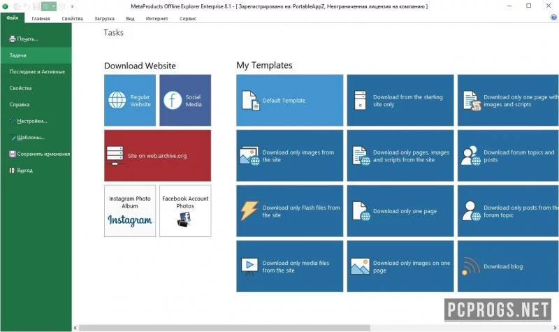
Task: Open Шаблоны templates in sidebar
Action: pos(36,137)
